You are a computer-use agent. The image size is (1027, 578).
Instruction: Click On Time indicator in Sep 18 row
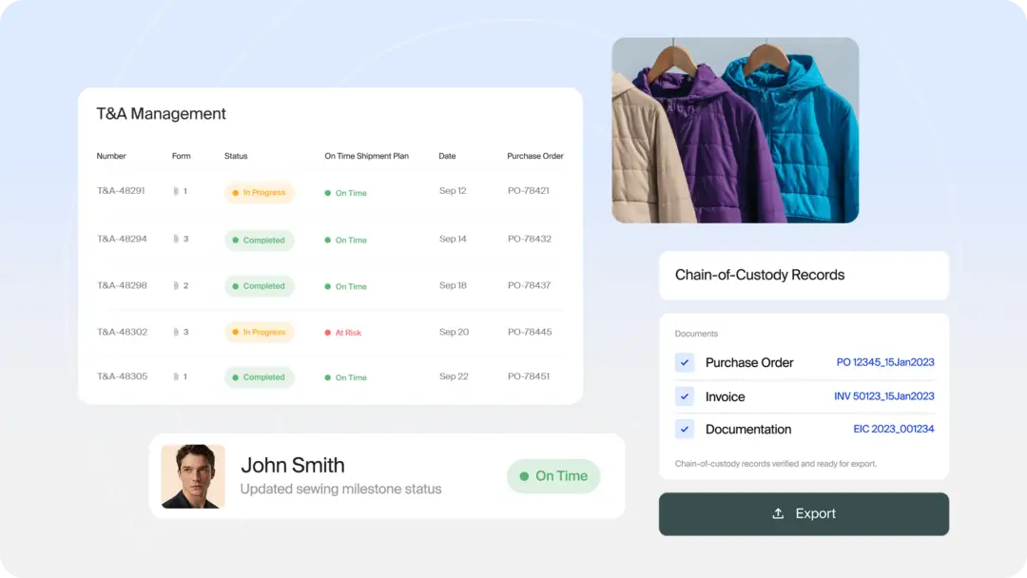pos(346,287)
